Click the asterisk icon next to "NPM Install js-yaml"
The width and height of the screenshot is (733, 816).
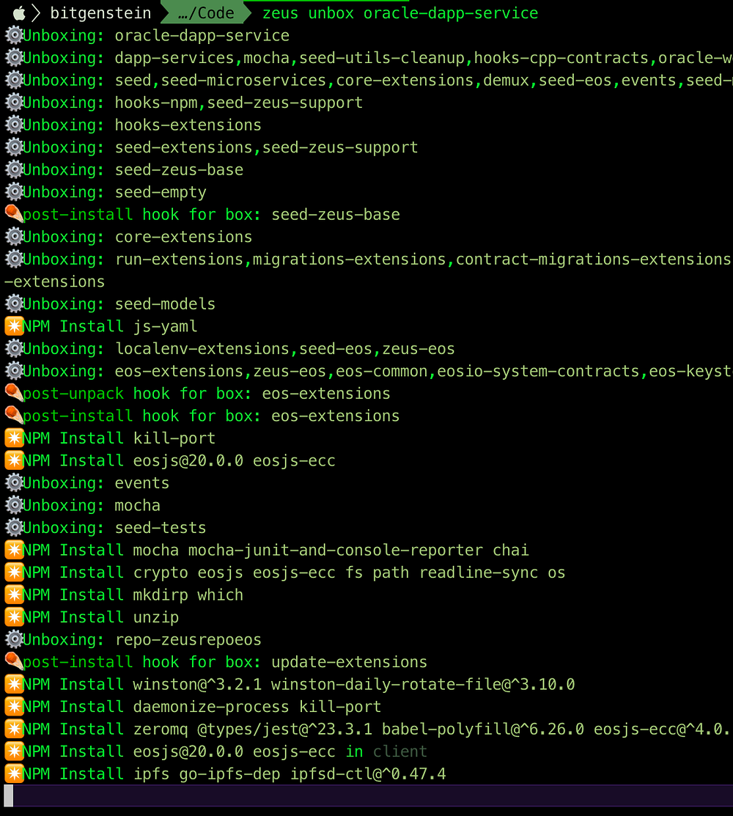(12, 326)
